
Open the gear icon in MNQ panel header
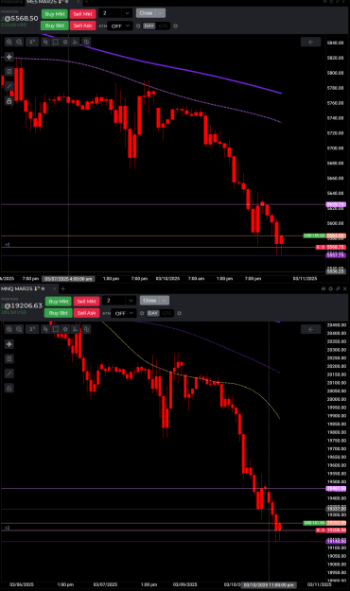330,288
